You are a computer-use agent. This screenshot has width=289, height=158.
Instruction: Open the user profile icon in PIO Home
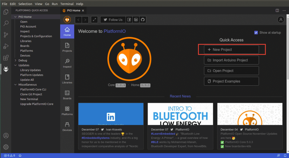(281, 20)
